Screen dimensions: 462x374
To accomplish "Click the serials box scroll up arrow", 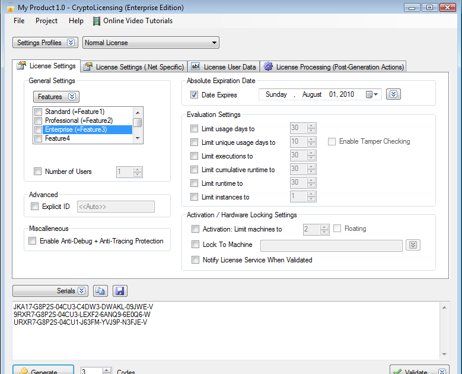I will [x=444, y=308].
